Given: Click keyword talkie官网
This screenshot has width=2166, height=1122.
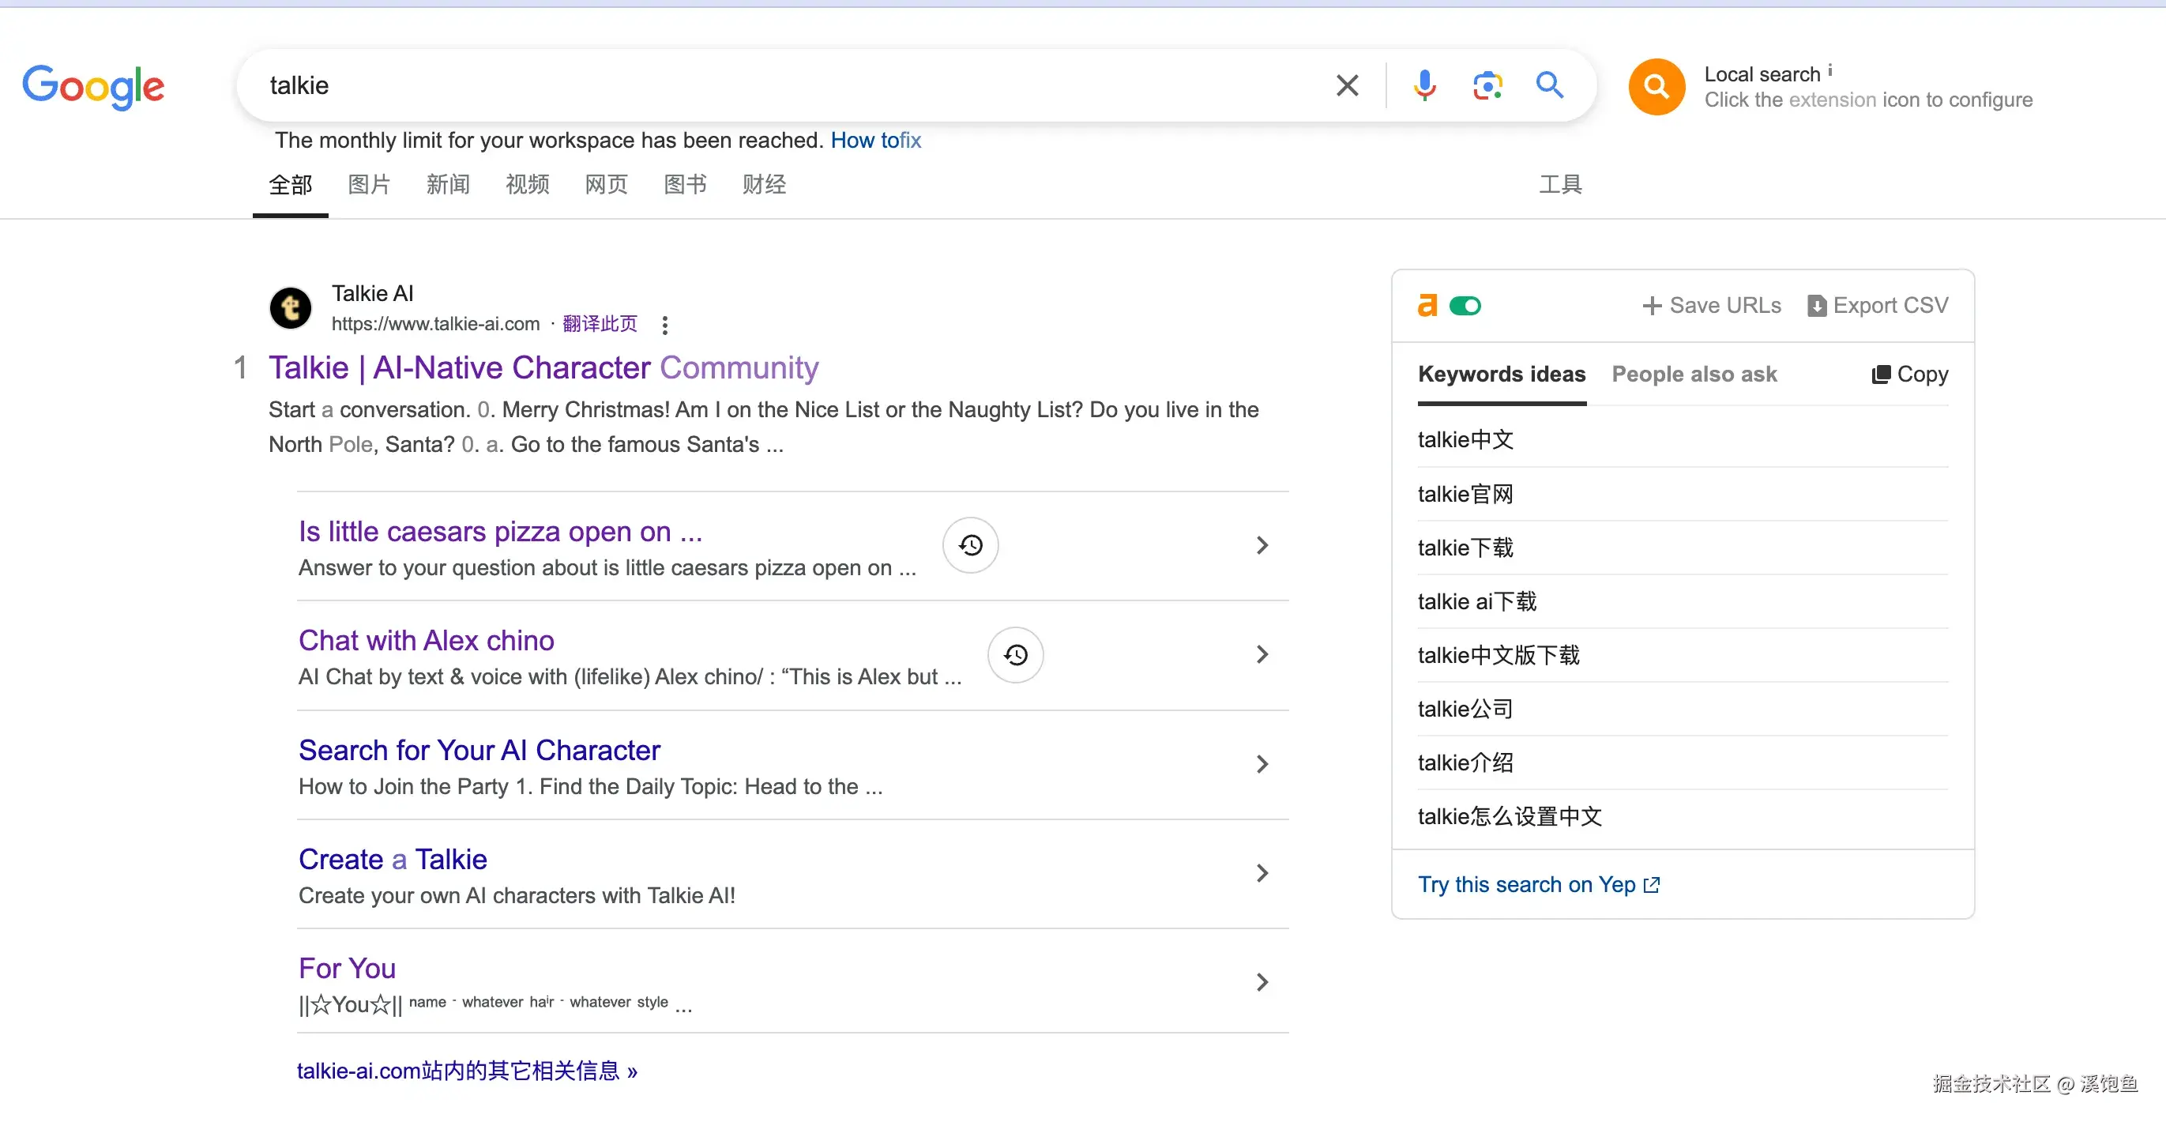Looking at the screenshot, I should [1465, 494].
